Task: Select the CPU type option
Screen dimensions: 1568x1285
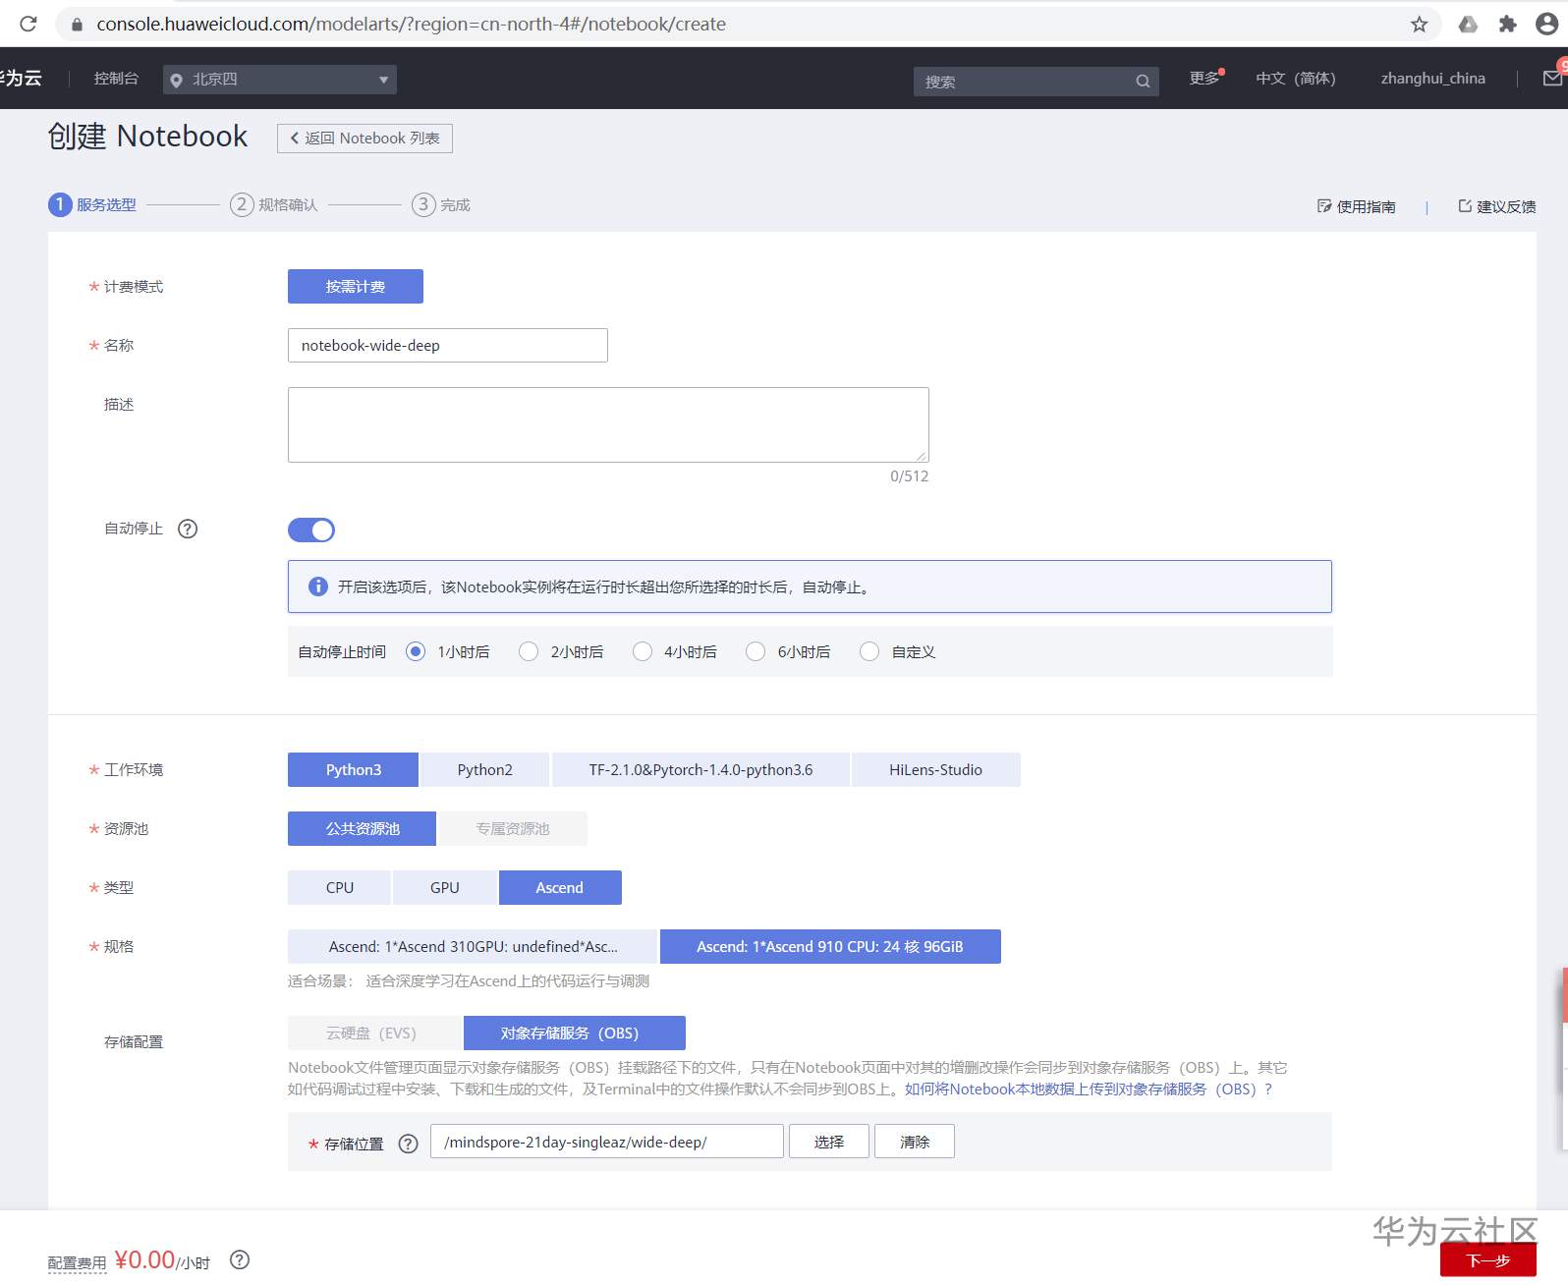Action: pyautogui.click(x=340, y=887)
